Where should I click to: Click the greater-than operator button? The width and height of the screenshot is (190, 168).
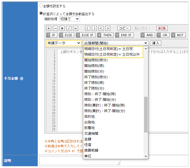pos(108,28)
